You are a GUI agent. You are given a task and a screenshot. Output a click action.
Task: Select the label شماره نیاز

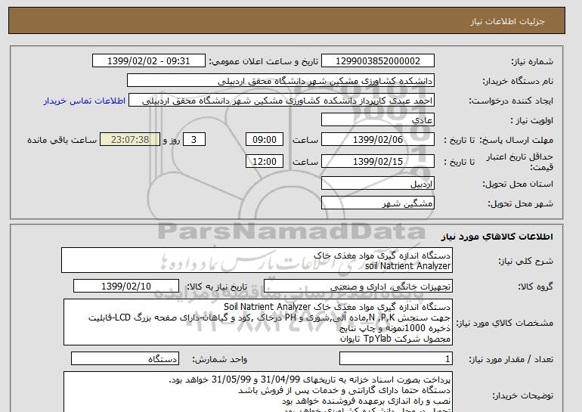532,61
